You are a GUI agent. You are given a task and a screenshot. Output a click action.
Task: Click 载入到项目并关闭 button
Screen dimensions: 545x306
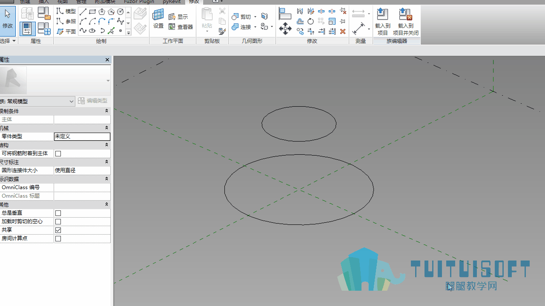[406, 22]
